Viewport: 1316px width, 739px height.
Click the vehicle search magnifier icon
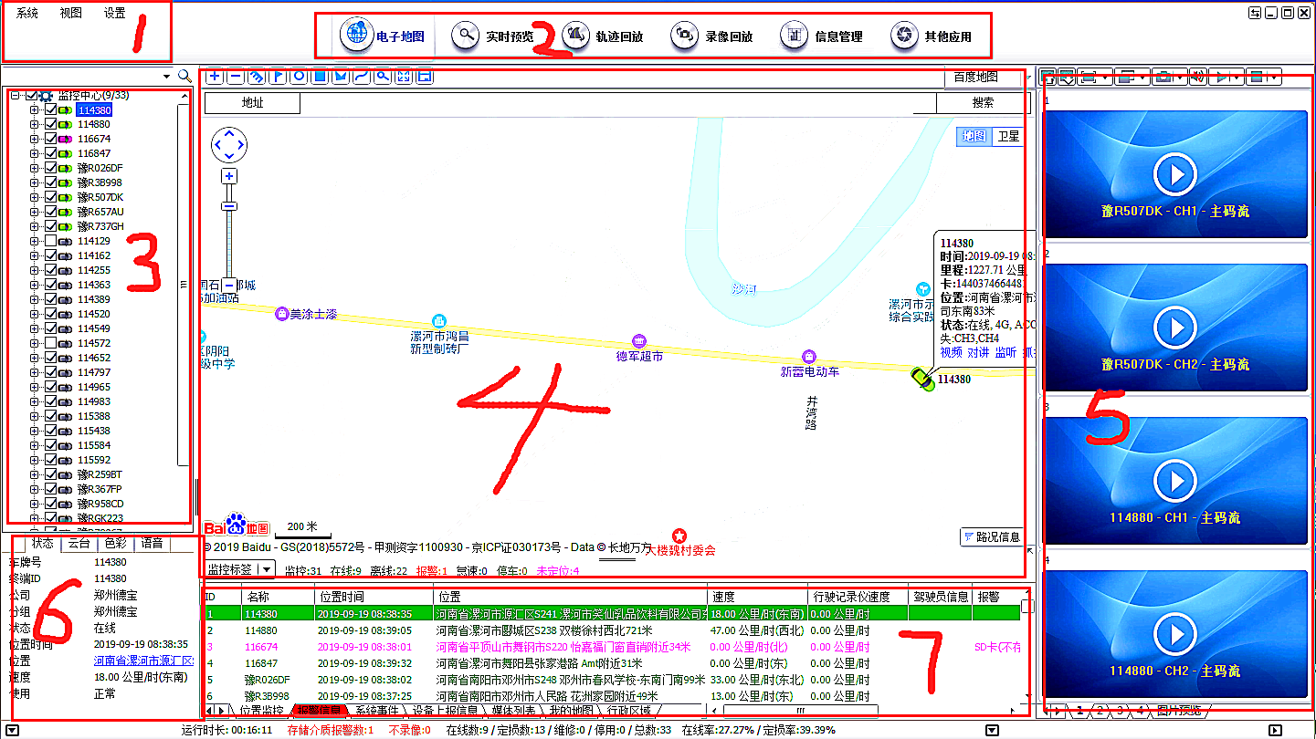tap(184, 77)
